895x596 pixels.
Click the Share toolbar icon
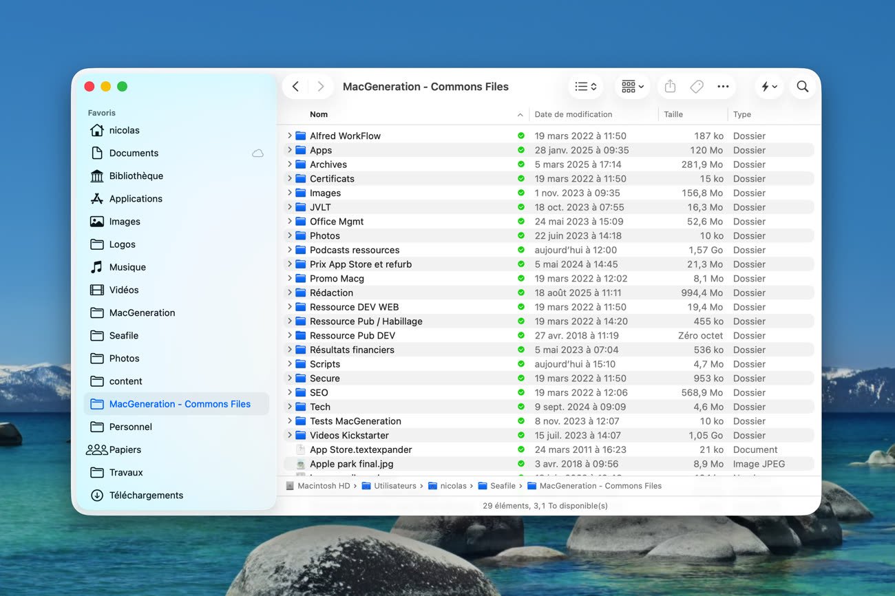coord(670,87)
